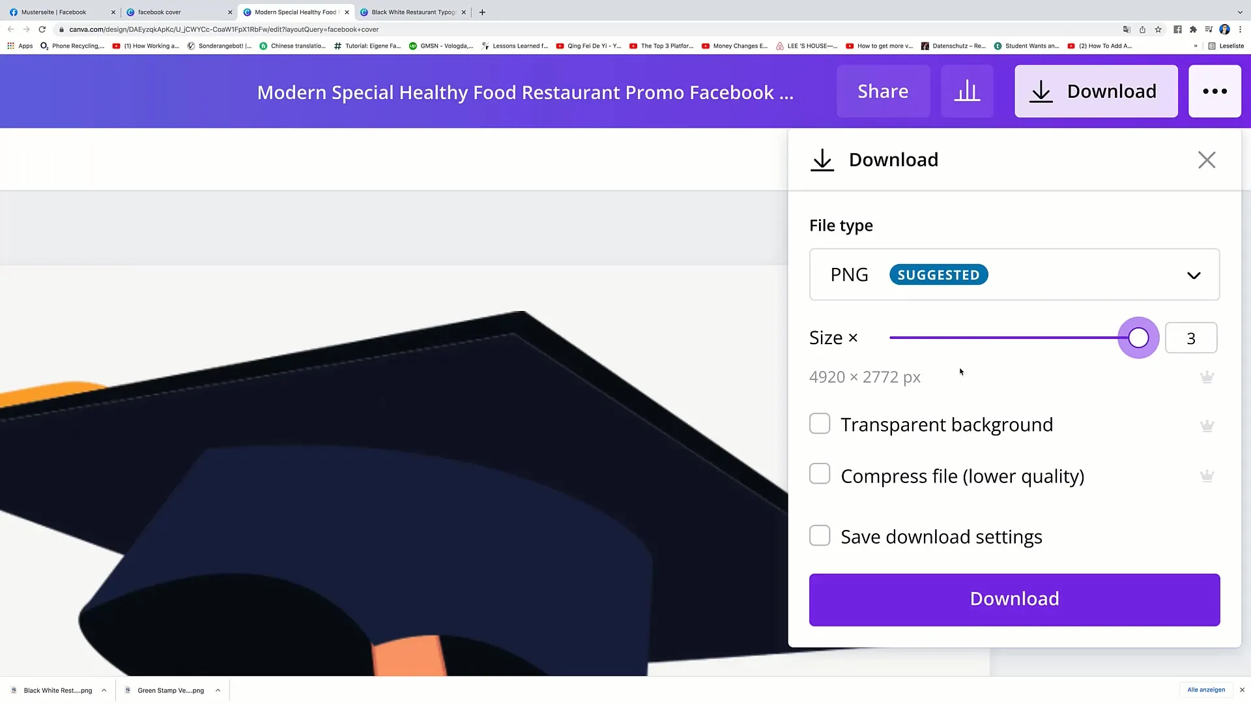Select the Modern Special Healthy Food tab
The height and width of the screenshot is (704, 1251).
pos(295,12)
